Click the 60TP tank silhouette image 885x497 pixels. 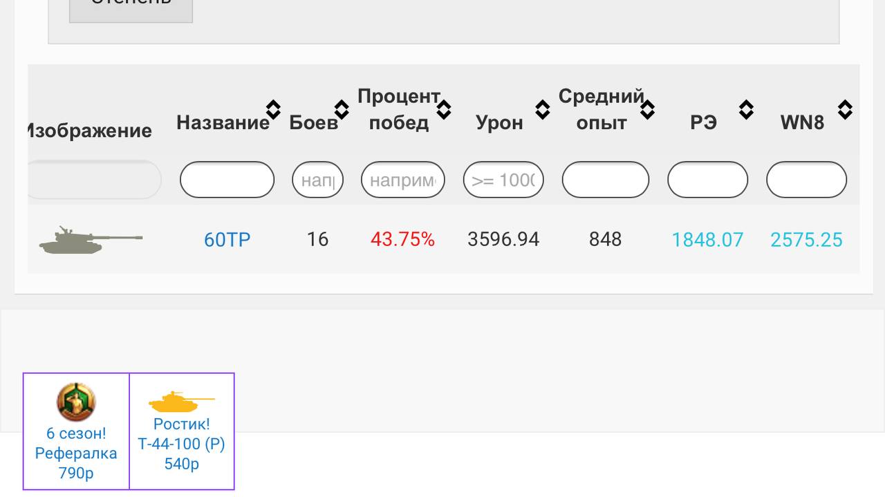(x=91, y=239)
